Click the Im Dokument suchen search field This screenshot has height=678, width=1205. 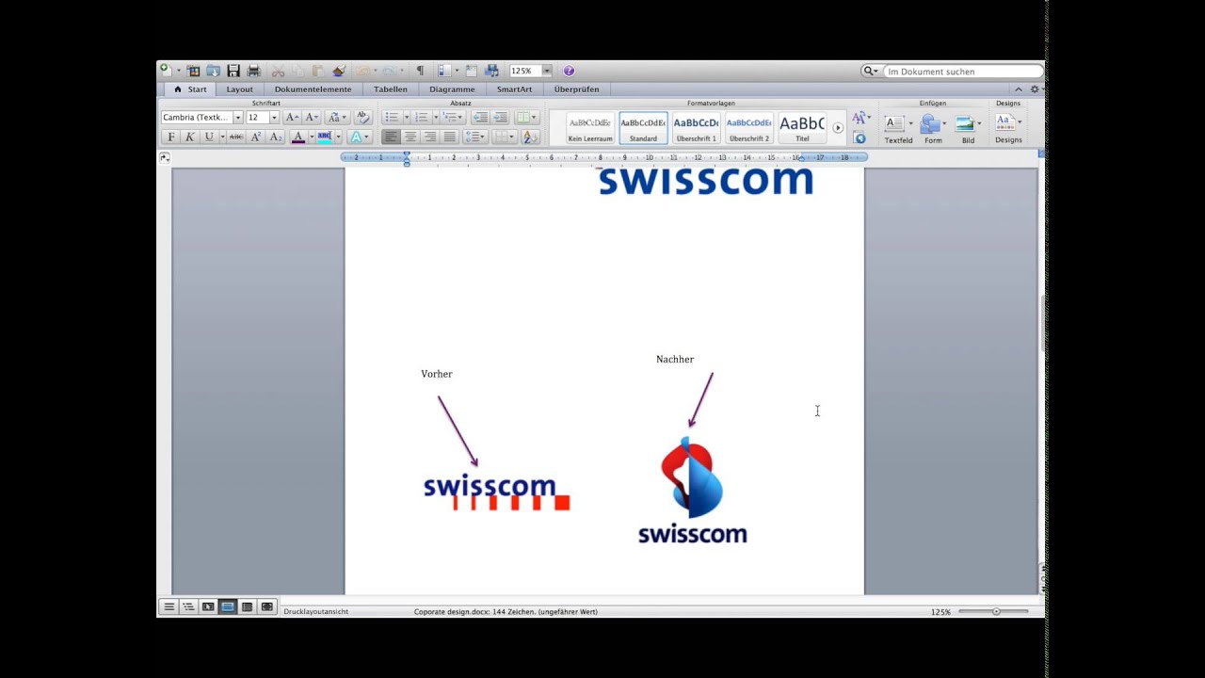pyautogui.click(x=962, y=72)
